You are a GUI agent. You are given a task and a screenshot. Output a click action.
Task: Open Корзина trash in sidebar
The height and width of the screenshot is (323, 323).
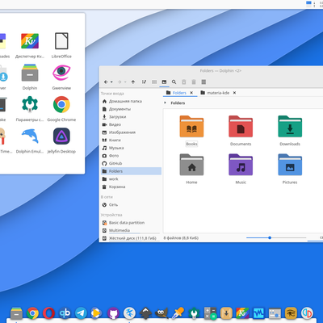[x=131, y=187]
